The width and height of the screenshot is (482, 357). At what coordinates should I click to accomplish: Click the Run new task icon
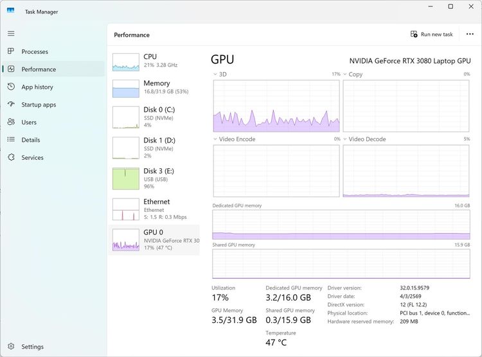click(x=414, y=34)
